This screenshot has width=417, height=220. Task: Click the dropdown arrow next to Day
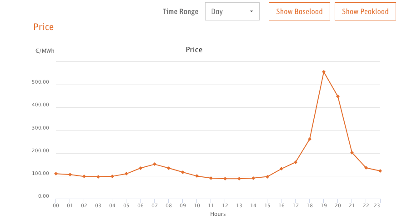click(251, 11)
